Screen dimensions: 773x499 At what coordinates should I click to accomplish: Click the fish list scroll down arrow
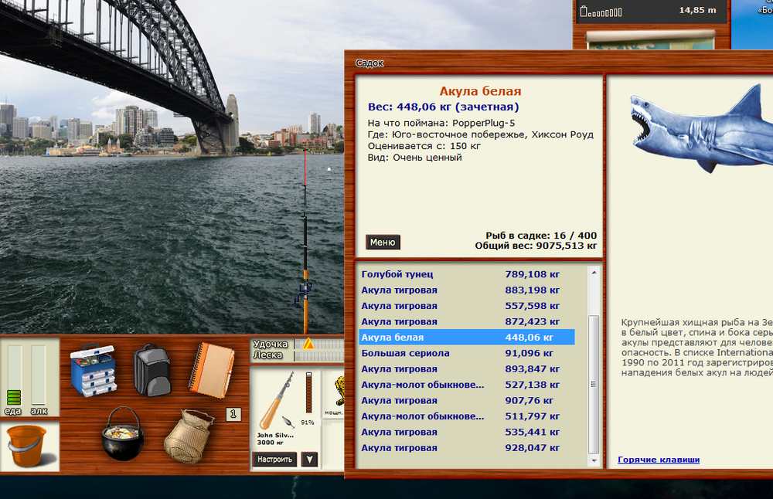(x=594, y=460)
